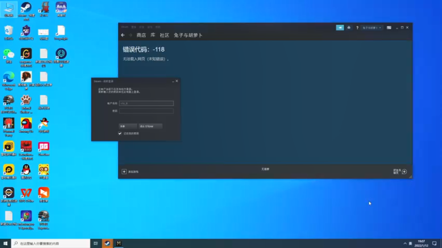442x248 pixels.
Task: Minimize the Steam login dialog
Action: click(173, 81)
